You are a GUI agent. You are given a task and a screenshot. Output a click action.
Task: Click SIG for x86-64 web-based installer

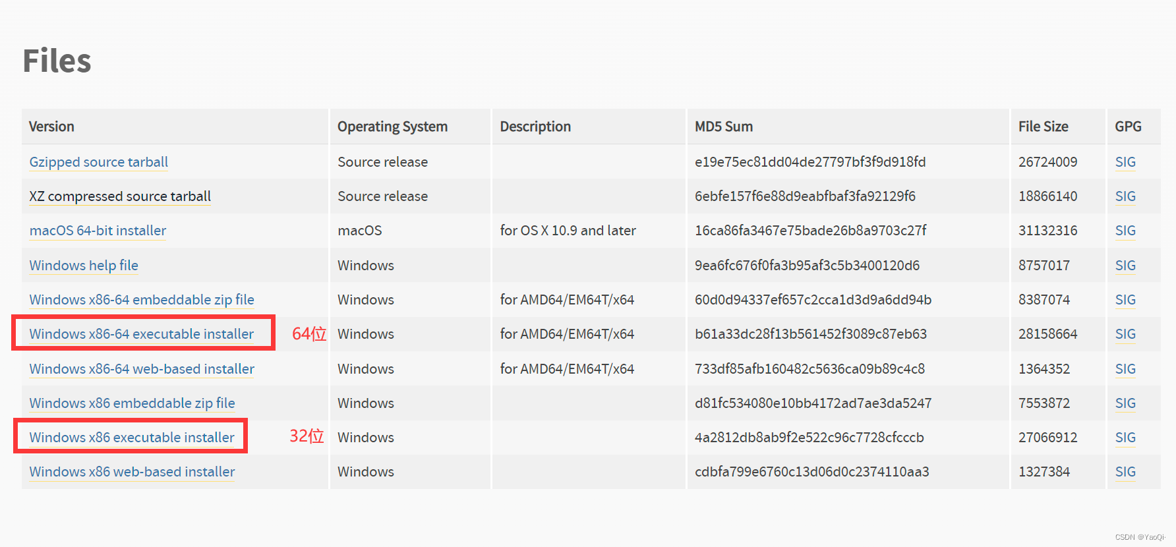(1125, 369)
